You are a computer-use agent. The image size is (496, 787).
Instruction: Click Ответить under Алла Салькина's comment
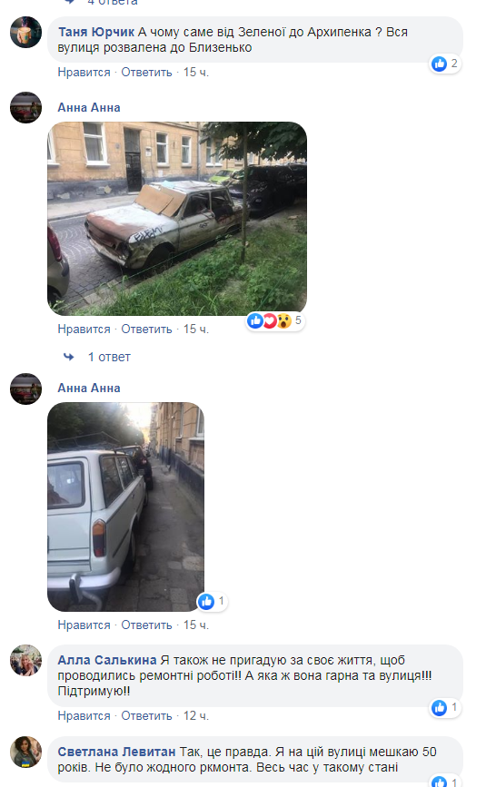point(146,716)
